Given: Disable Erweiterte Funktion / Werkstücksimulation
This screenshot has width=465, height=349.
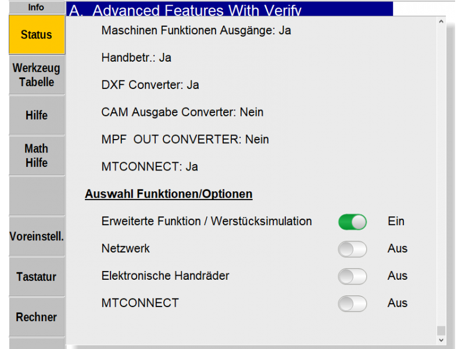Looking at the screenshot, I should click(x=352, y=222).
